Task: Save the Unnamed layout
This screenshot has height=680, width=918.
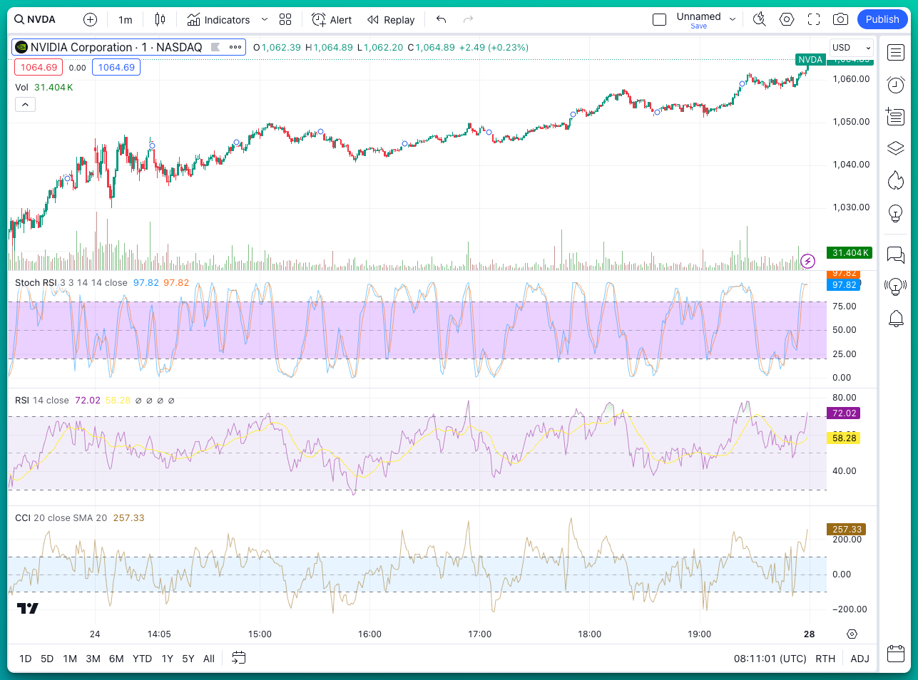Action: [x=698, y=26]
